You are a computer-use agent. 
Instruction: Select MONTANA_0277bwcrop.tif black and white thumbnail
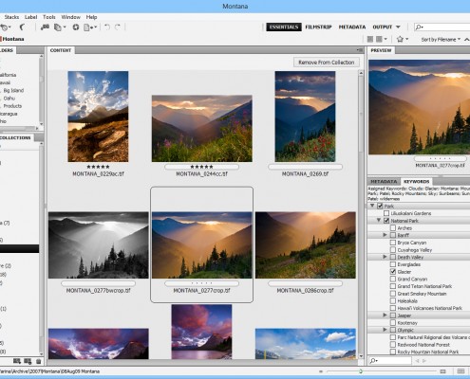[x=98, y=245]
